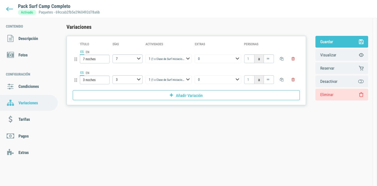Open the Tarifas section
This screenshot has width=377, height=186.
pyautogui.click(x=24, y=119)
